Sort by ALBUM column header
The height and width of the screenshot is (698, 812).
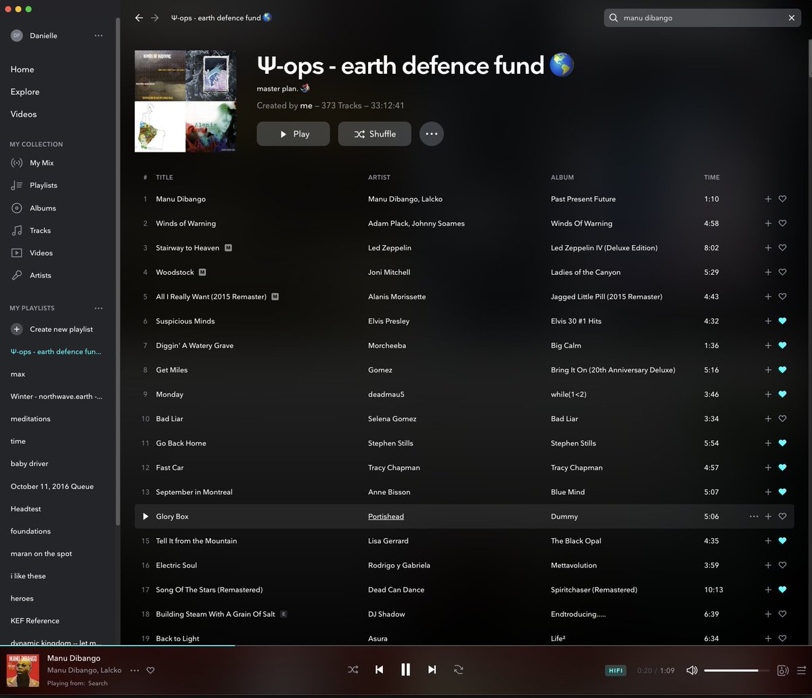pos(562,177)
